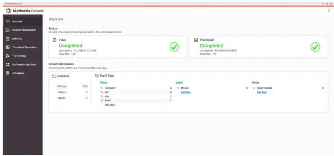The height and width of the screenshot is (156, 334).
Task: Open the three-dot more options menu
Action: (x=329, y=11)
